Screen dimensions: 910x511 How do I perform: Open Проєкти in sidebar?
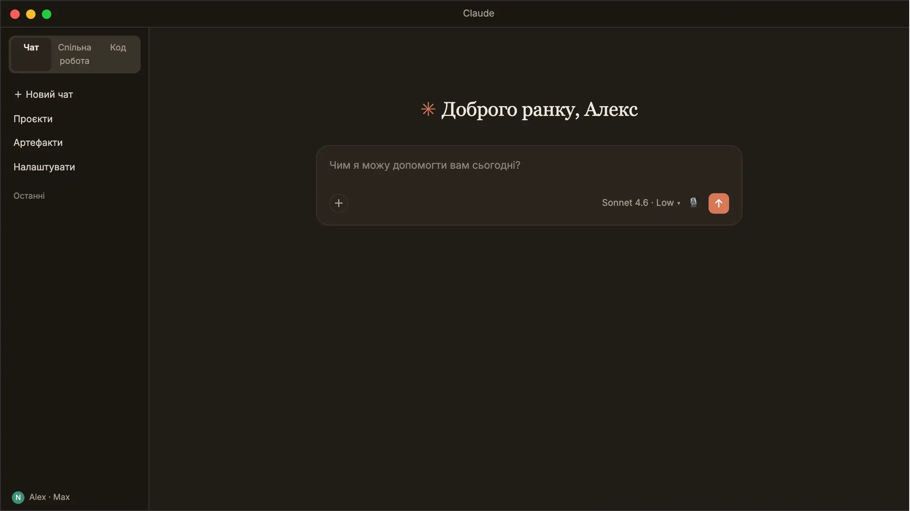(x=33, y=119)
